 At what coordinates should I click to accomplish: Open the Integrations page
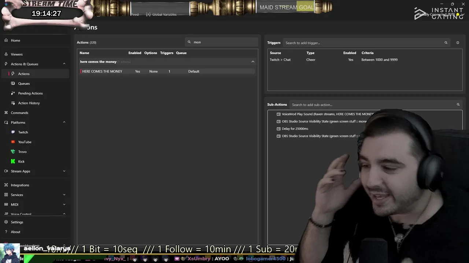coord(20,185)
